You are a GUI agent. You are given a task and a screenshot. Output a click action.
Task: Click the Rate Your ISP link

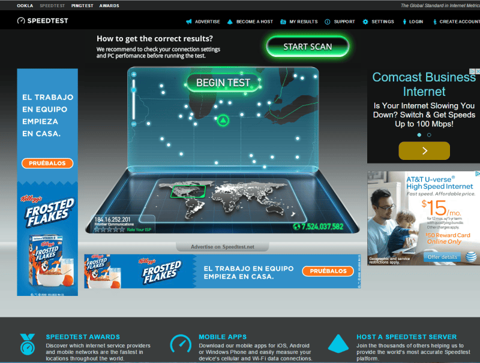139,230
